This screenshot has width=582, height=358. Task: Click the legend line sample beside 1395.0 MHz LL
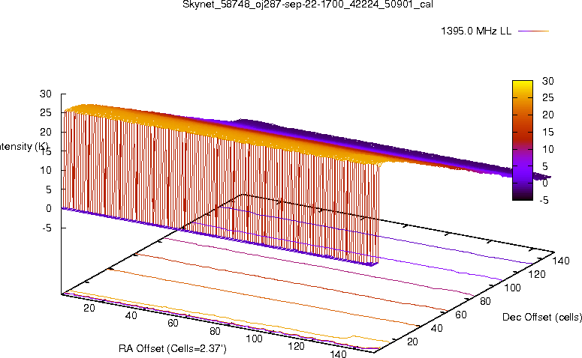point(533,31)
